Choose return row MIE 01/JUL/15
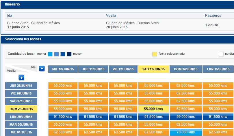 [21, 132]
